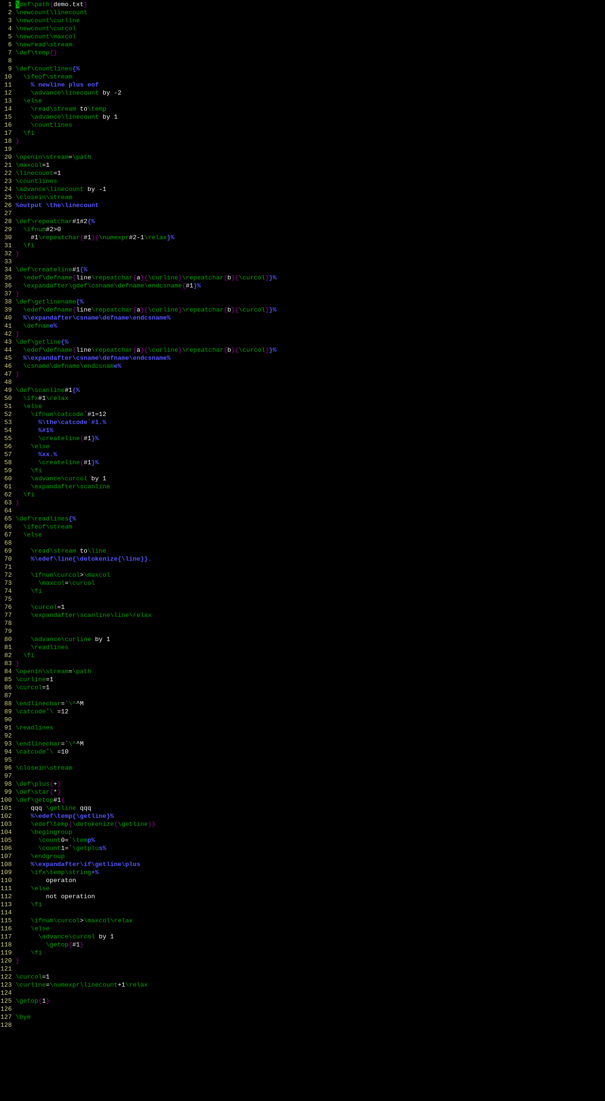The image size is (605, 1101).
Task: Select the \def\getop#1{ definition
Action: click(40, 800)
